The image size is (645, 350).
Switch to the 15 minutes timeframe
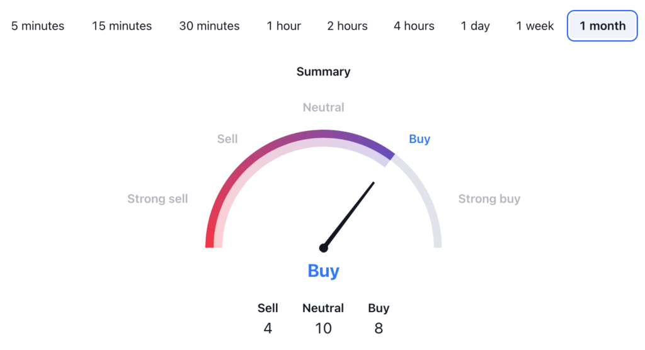coord(122,26)
